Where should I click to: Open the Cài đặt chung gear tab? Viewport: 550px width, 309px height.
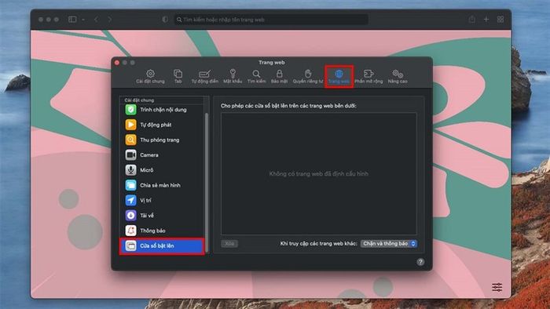[150, 76]
